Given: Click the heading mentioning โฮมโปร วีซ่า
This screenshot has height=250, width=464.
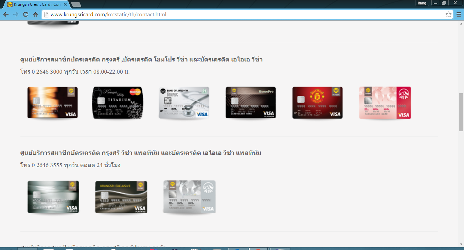Looking at the screenshot, I should (141, 59).
